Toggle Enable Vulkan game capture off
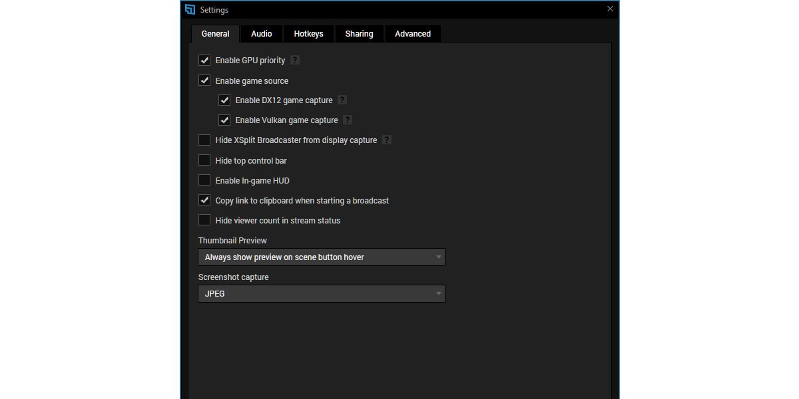Screen dimensions: 799x399 point(224,120)
